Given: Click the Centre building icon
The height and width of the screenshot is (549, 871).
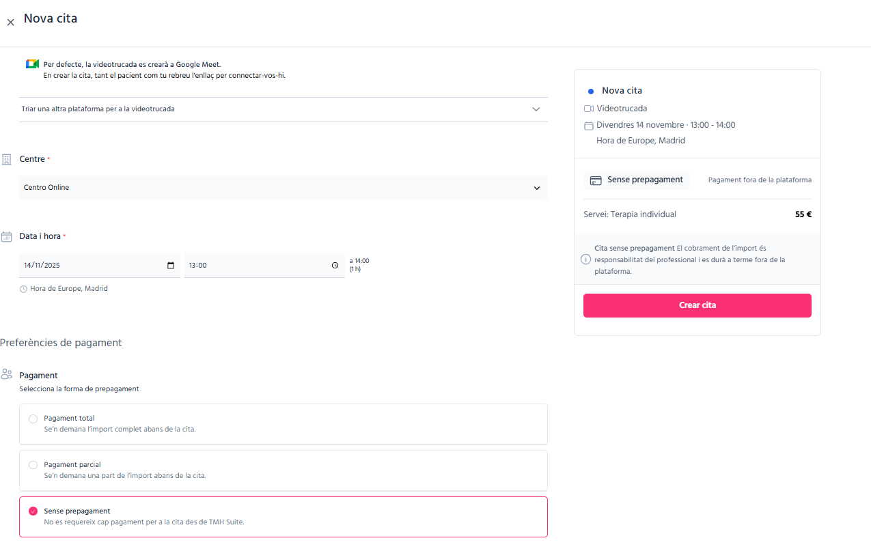Looking at the screenshot, I should [7, 159].
